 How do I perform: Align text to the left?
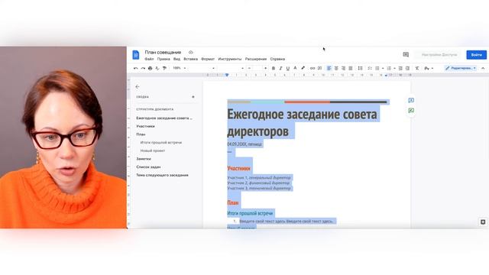[x=329, y=68]
